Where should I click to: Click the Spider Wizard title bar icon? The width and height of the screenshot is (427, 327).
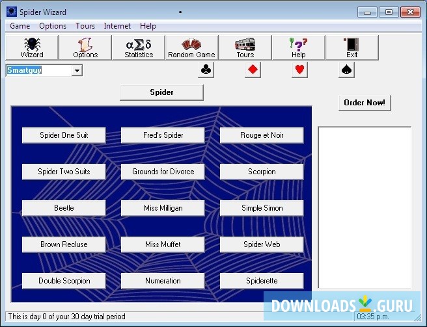tap(12, 12)
